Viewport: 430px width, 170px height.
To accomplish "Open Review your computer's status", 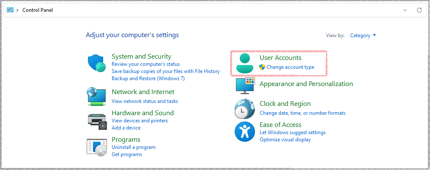I will (145, 64).
